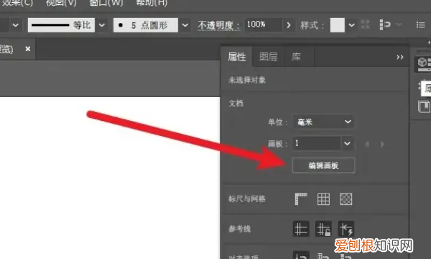Viewport: 431px width, 259px height.
Task: Go to the next artboard arrow
Action: [382, 144]
